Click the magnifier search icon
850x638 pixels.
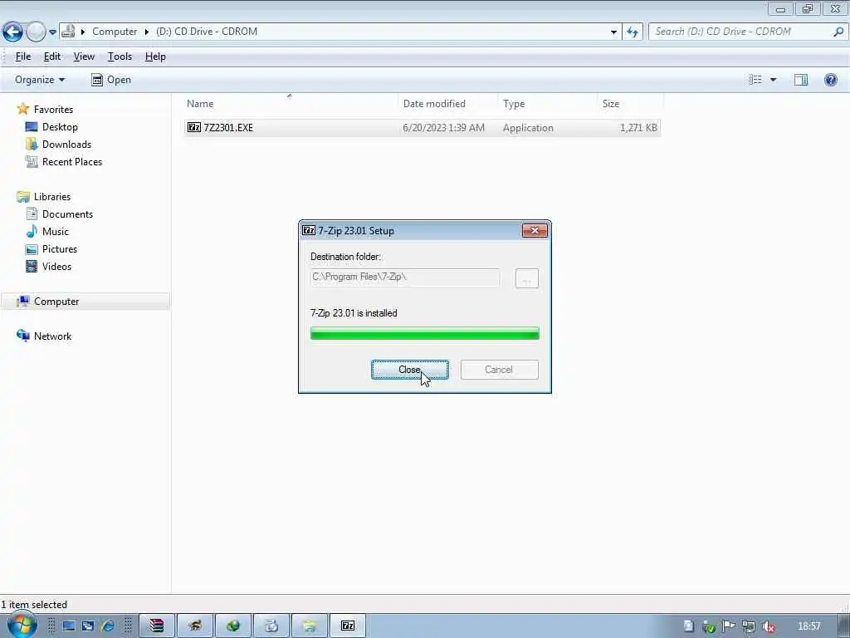[x=838, y=32]
